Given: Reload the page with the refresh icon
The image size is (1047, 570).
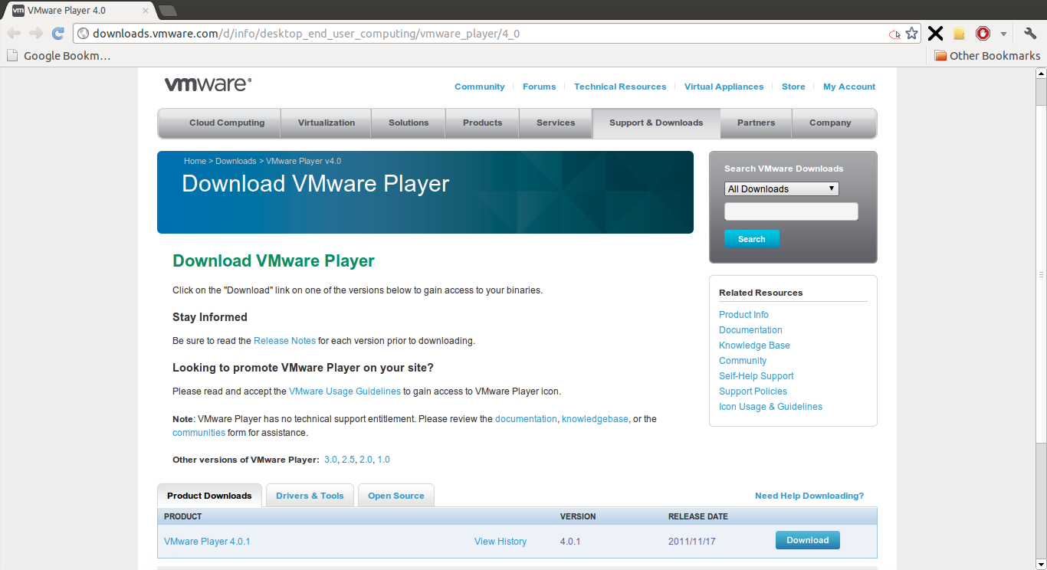Looking at the screenshot, I should [57, 34].
